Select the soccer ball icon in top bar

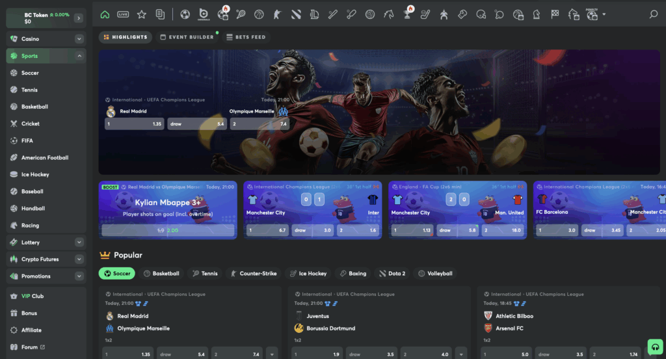(185, 14)
